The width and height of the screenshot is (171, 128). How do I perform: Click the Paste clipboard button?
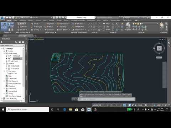coord(162,26)
